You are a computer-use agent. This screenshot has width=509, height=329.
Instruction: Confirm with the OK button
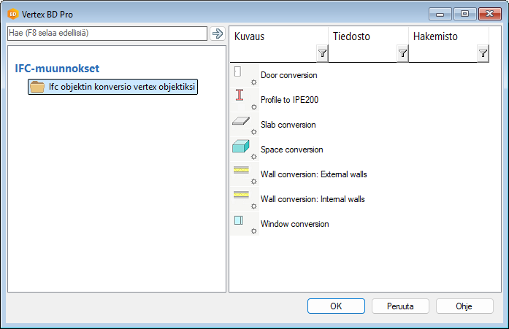tap(336, 306)
